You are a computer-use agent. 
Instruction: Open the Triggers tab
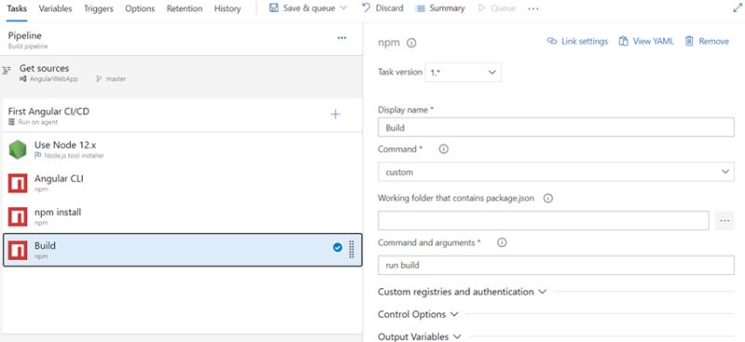tap(99, 8)
